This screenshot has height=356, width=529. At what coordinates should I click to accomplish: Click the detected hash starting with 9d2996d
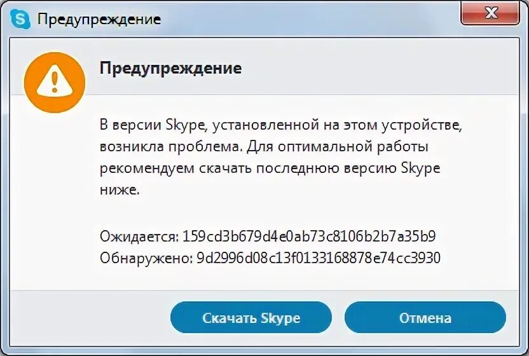317,257
